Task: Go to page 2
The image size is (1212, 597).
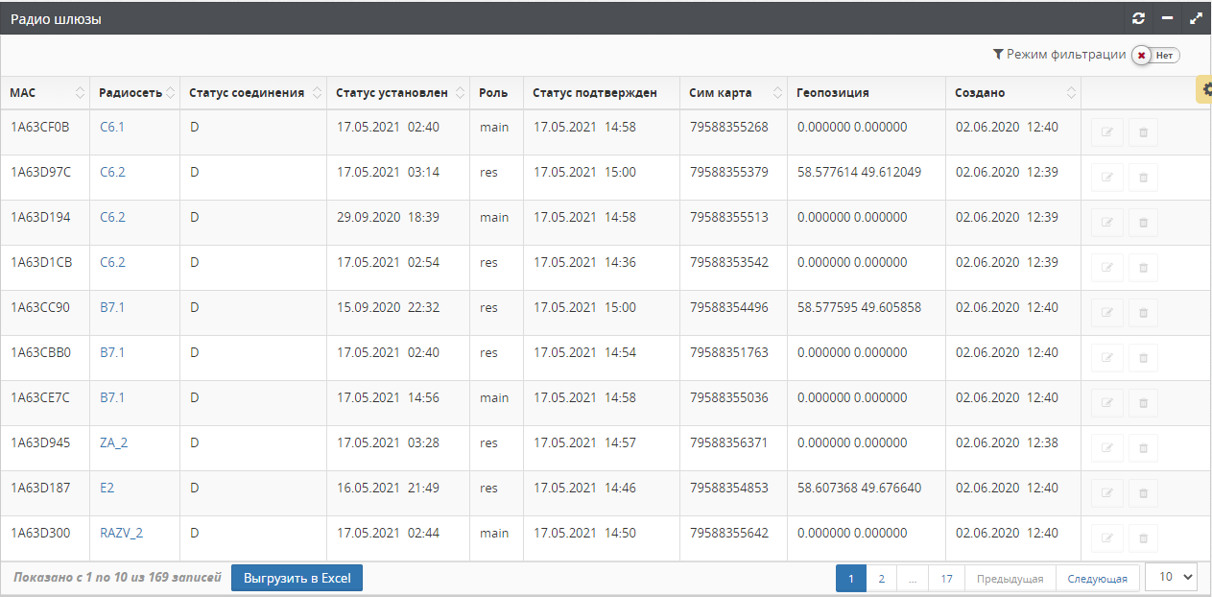Action: (x=881, y=579)
